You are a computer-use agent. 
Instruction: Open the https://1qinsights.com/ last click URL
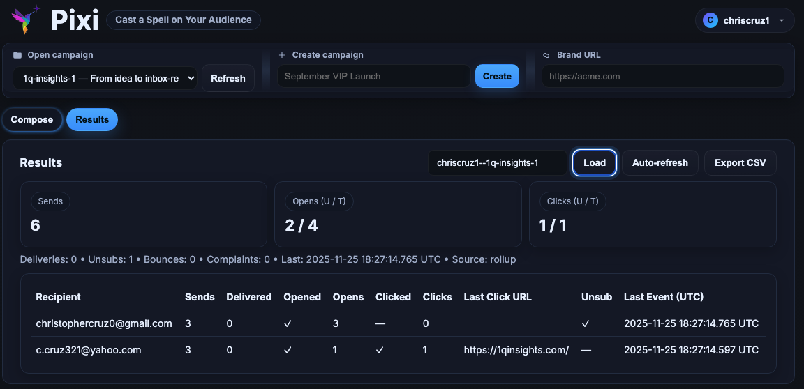coord(516,350)
